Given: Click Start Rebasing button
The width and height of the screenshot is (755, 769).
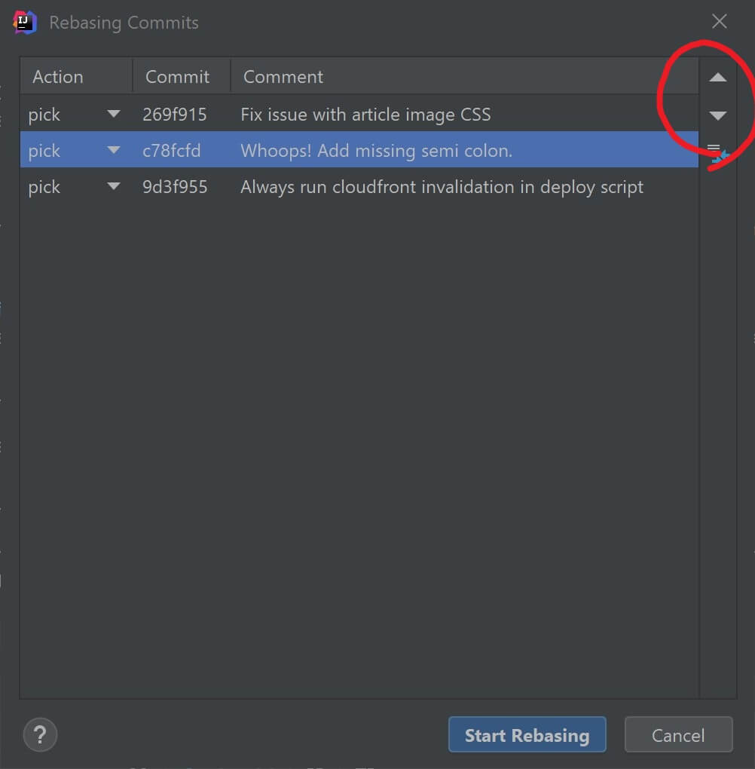Looking at the screenshot, I should tap(527, 734).
